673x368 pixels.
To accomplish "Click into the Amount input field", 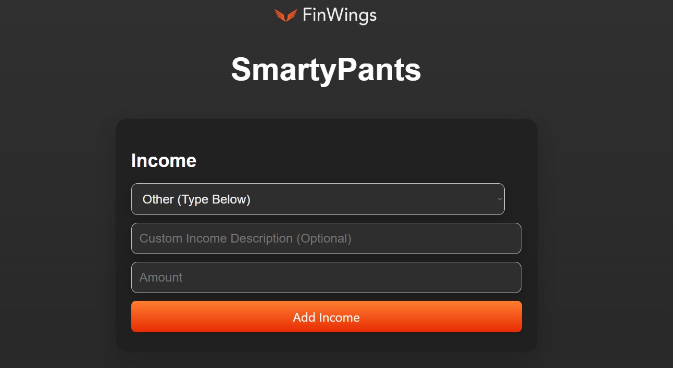I will (x=326, y=277).
